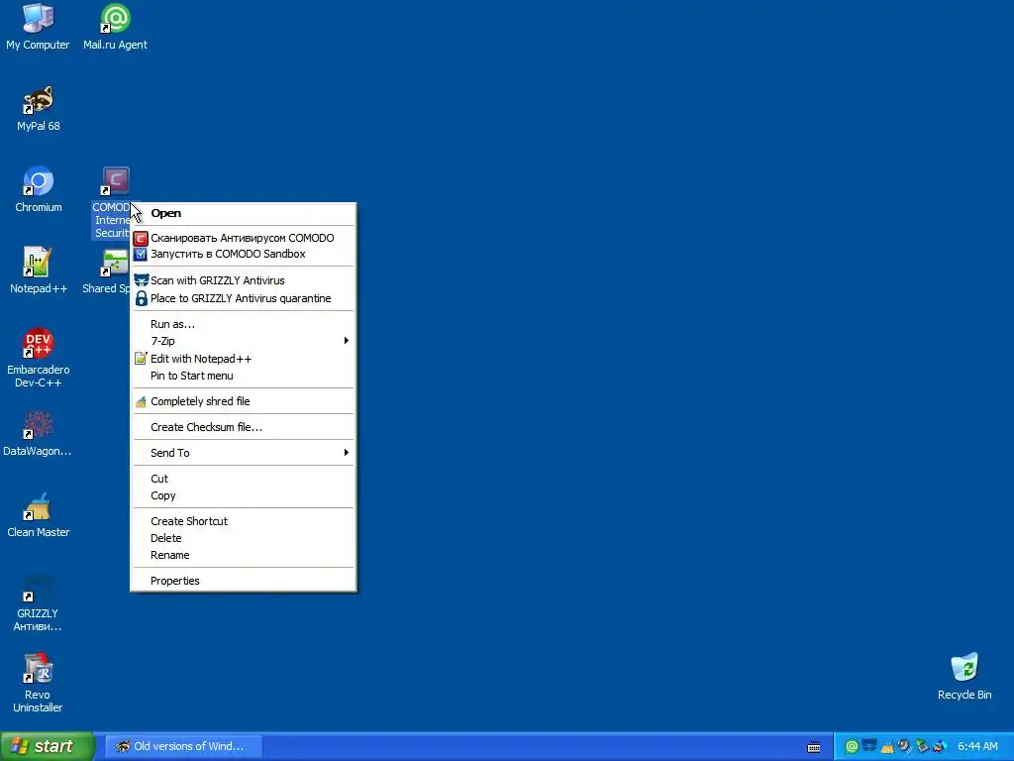The image size is (1014, 761).
Task: Click the Safely Remove Hardware green-arrow tray icon
Action: click(922, 747)
